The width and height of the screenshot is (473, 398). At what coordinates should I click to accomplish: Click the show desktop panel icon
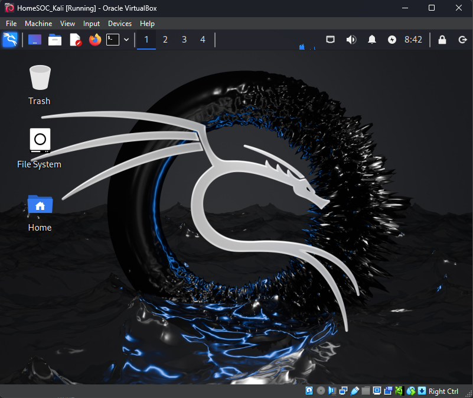click(x=35, y=40)
